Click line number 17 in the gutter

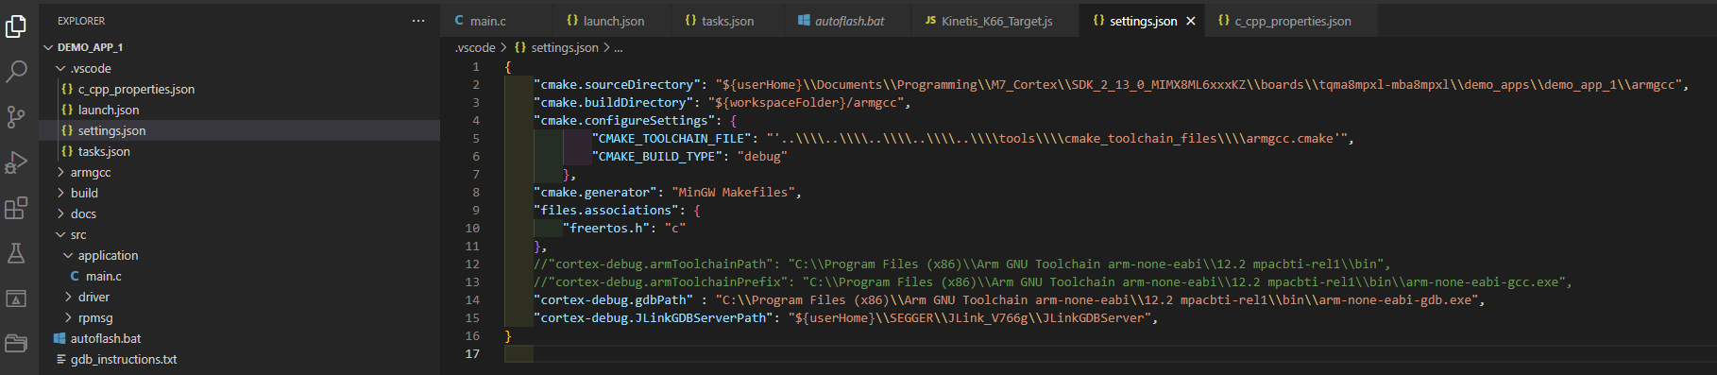coord(472,353)
